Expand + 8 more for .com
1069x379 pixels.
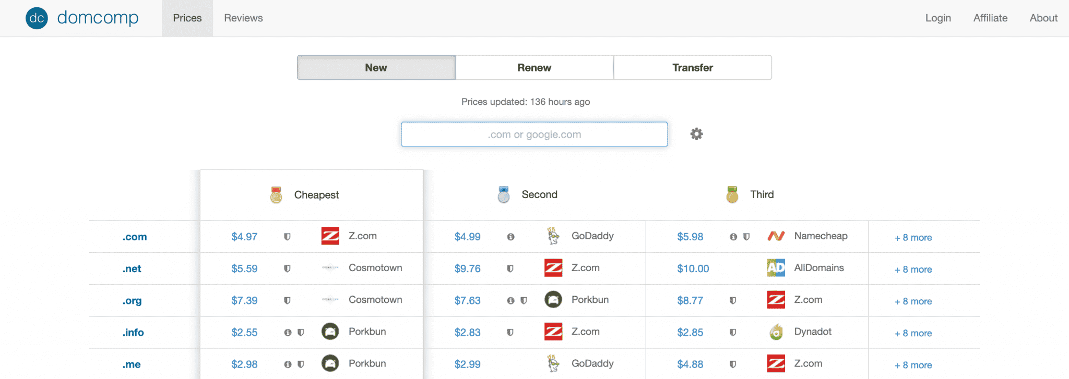click(x=913, y=237)
